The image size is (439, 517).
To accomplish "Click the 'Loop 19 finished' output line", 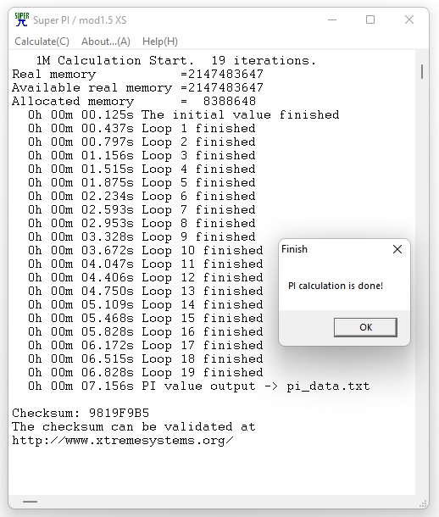I will tap(146, 372).
